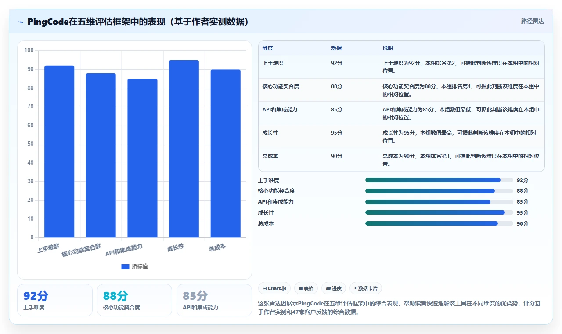
Task: Click the 总成本 progress bar
Action: [x=439, y=224]
